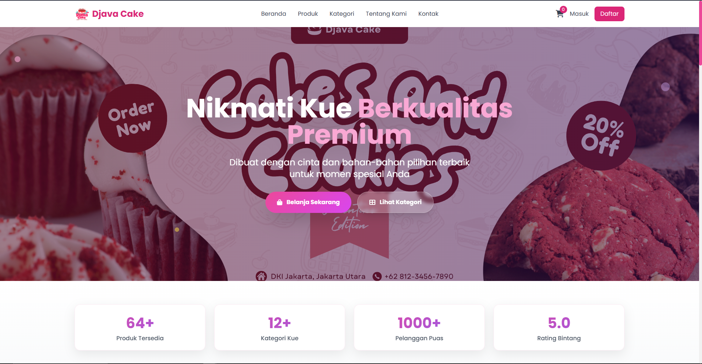
Task: Click the Daftar register button
Action: pyautogui.click(x=609, y=14)
